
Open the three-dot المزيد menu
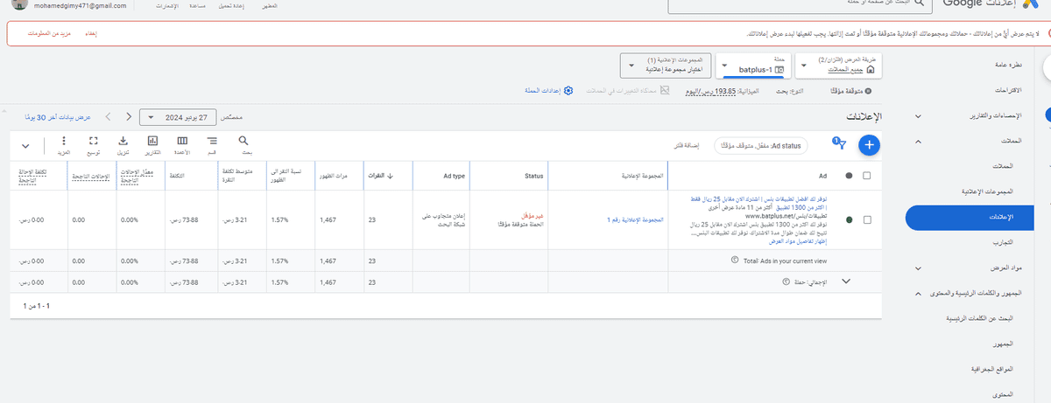pos(65,144)
